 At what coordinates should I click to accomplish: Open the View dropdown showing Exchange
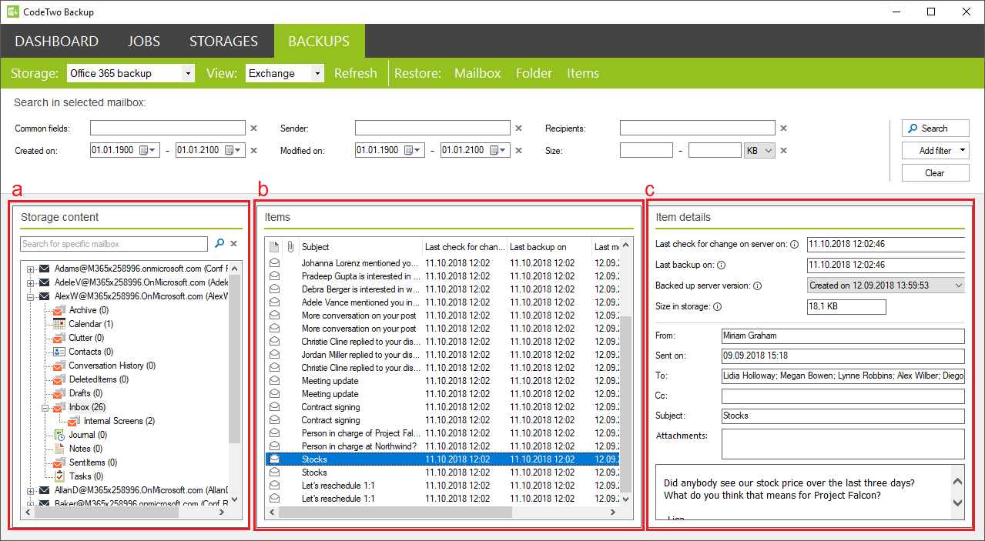pos(285,73)
